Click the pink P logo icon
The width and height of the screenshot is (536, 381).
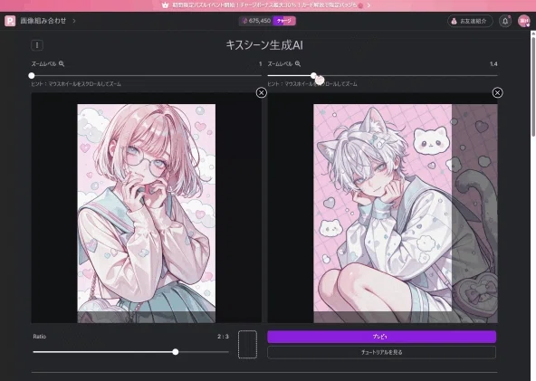[x=10, y=21]
